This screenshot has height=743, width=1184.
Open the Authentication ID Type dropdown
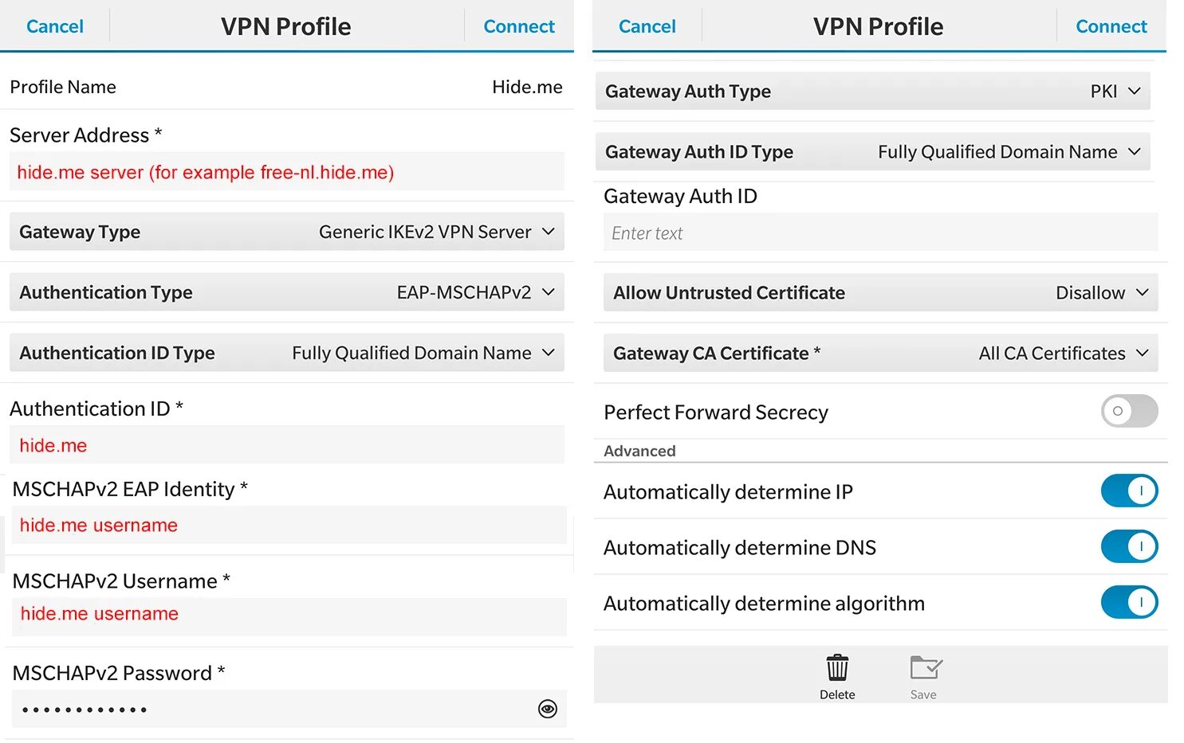pyautogui.click(x=287, y=353)
